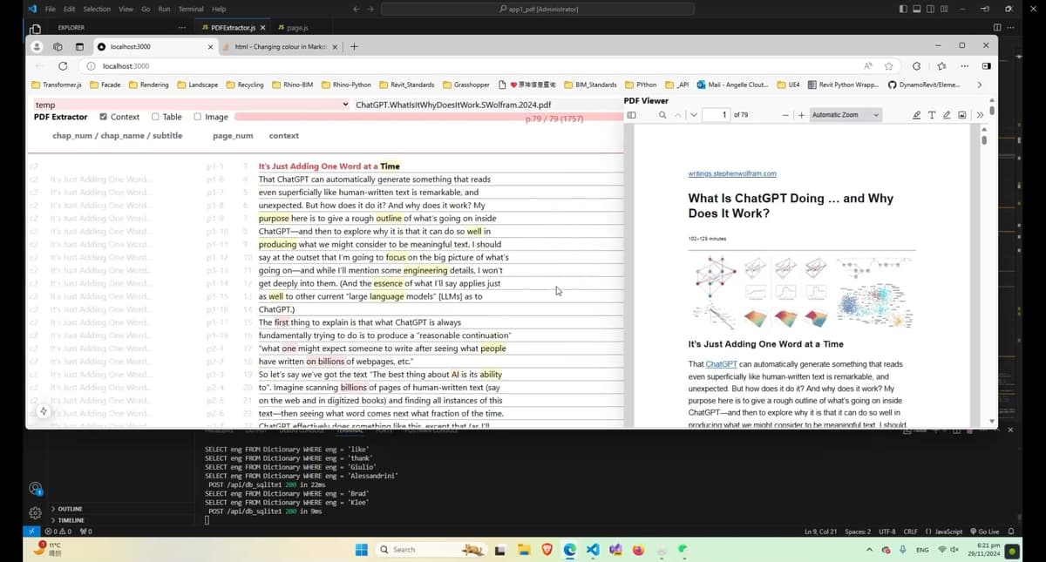The image size is (1046, 562).
Task: Expand the TIMELINE section
Action: (71, 520)
